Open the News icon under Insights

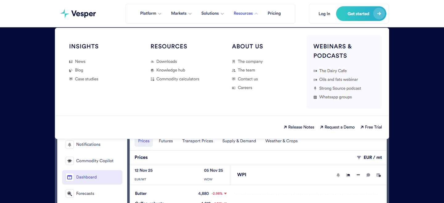(71, 62)
